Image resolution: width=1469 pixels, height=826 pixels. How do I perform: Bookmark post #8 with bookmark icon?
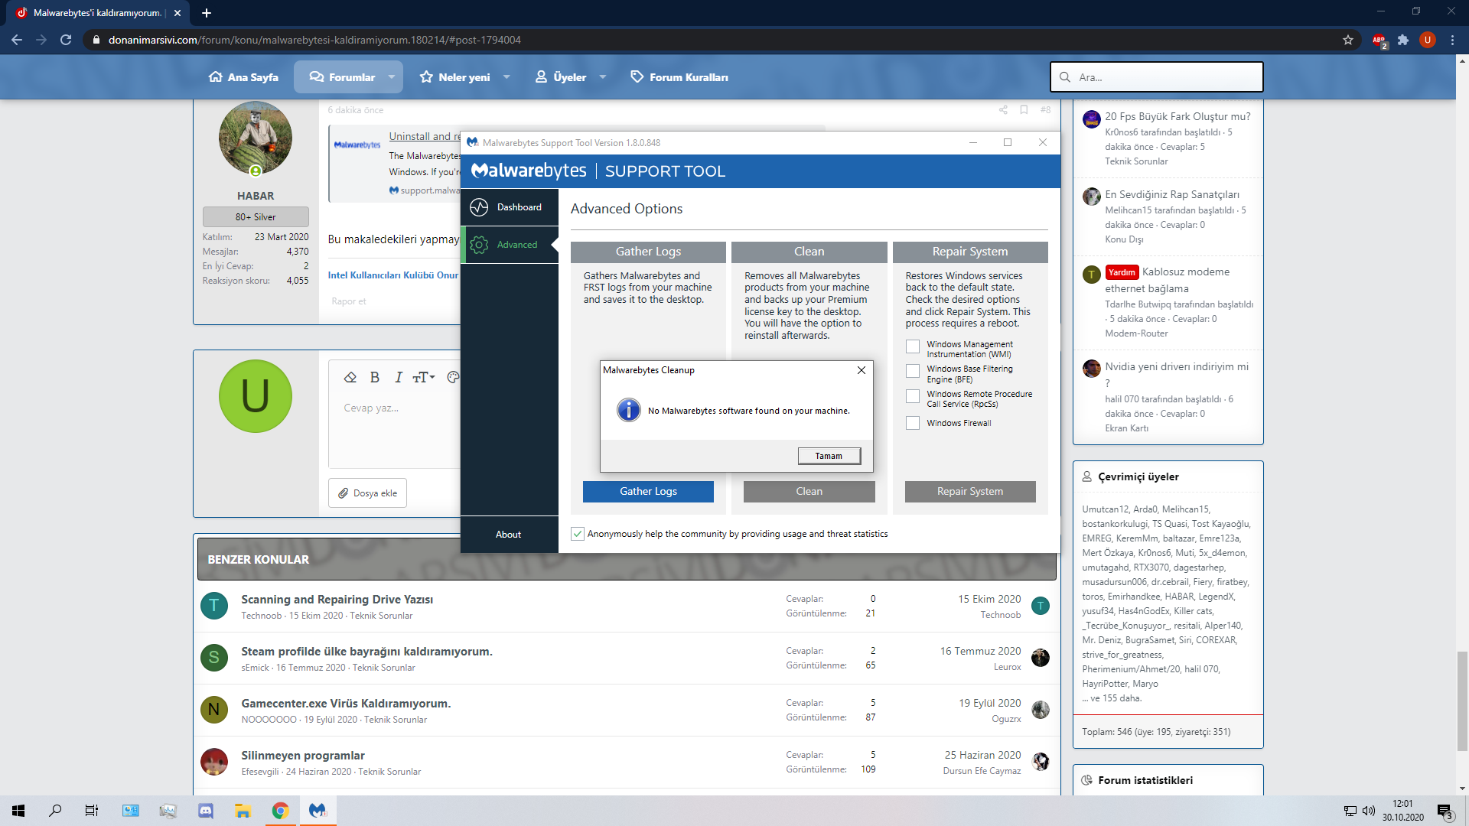[1024, 110]
